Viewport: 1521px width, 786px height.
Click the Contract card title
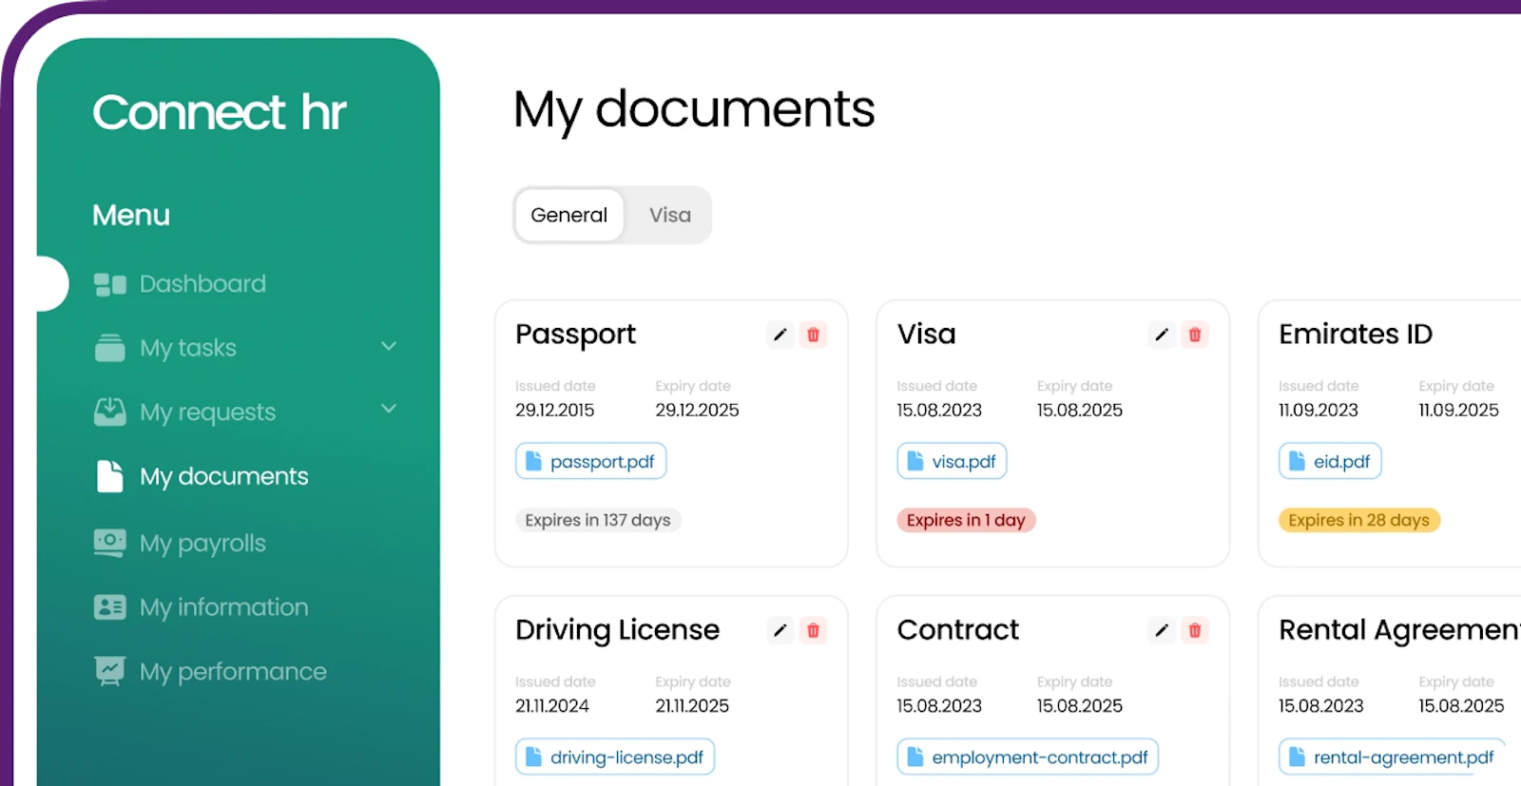click(957, 630)
